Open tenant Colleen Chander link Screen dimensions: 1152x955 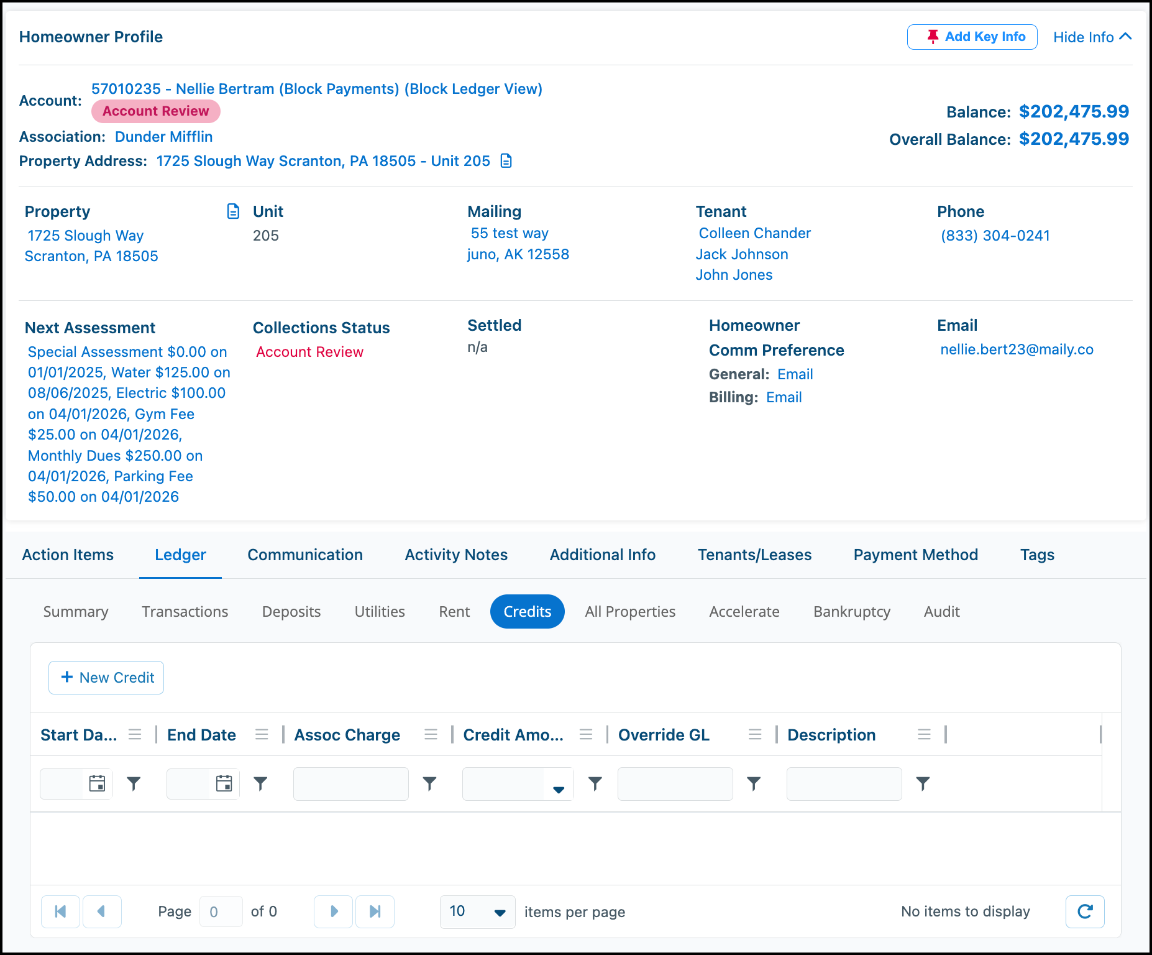pyautogui.click(x=754, y=233)
